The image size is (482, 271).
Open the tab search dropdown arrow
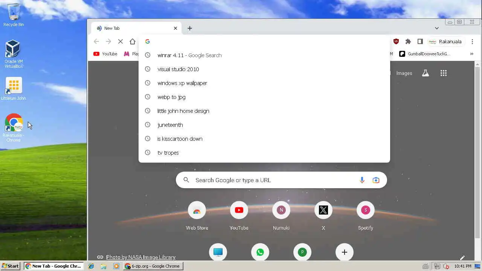click(x=437, y=28)
